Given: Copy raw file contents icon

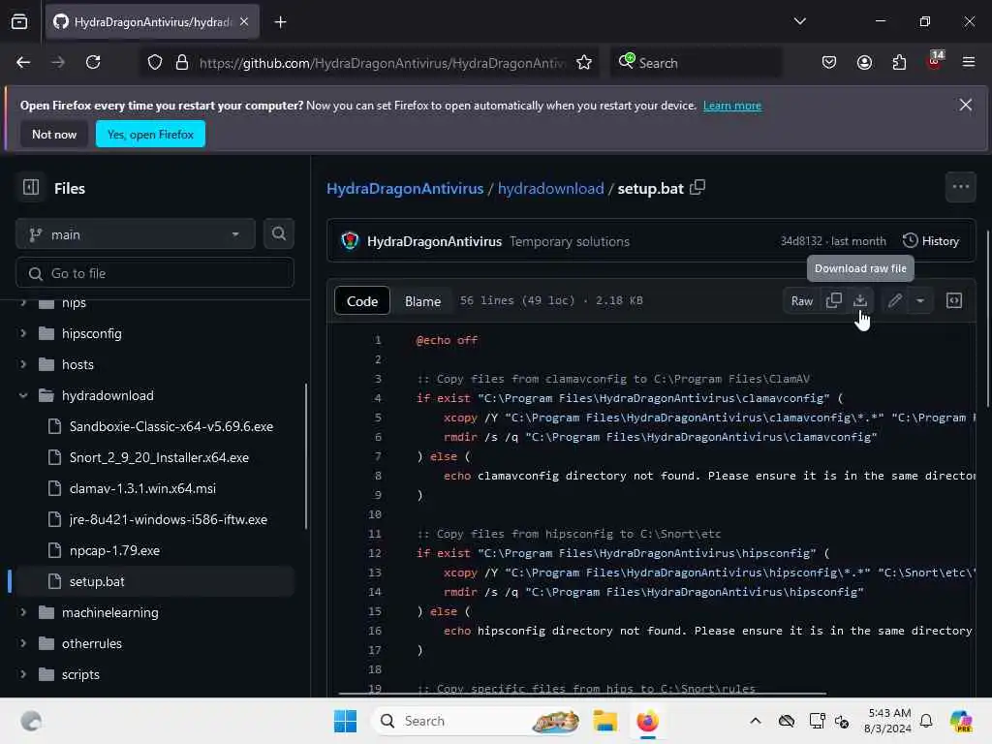Looking at the screenshot, I should tap(834, 300).
